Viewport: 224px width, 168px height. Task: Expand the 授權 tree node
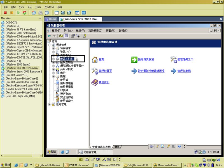click(x=53, y=76)
